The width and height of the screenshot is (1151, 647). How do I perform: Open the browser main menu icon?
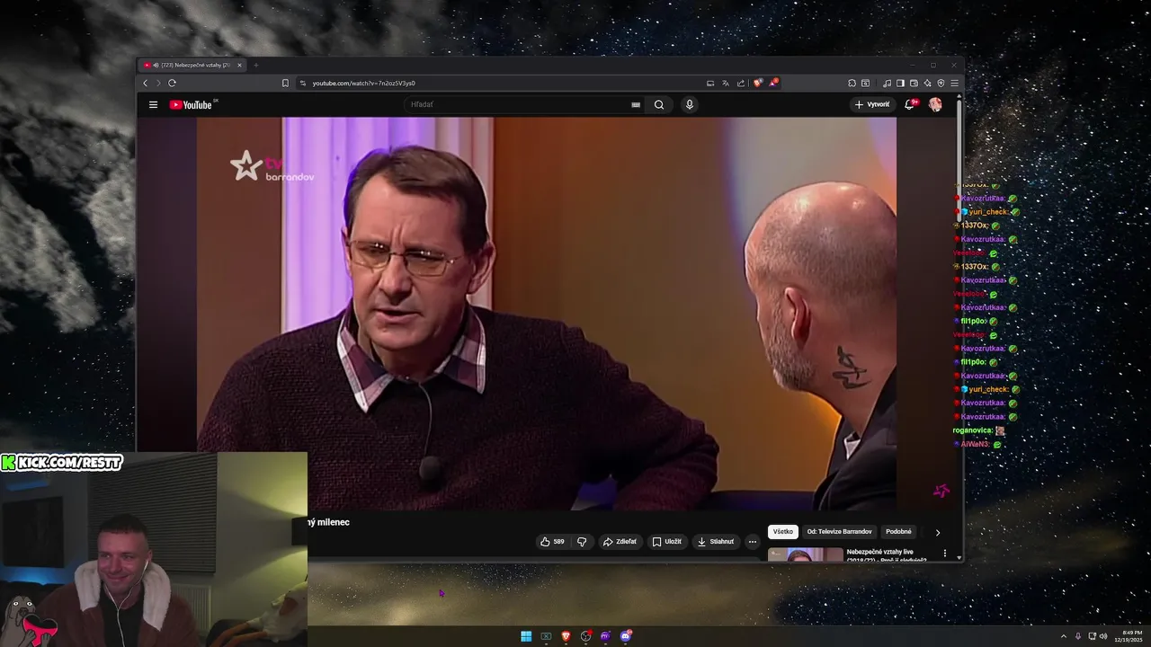pos(954,83)
